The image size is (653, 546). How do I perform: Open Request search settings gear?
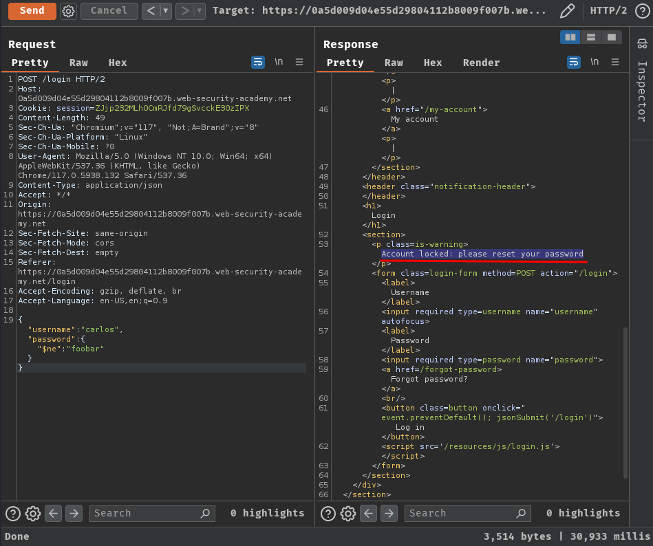pyautogui.click(x=33, y=514)
